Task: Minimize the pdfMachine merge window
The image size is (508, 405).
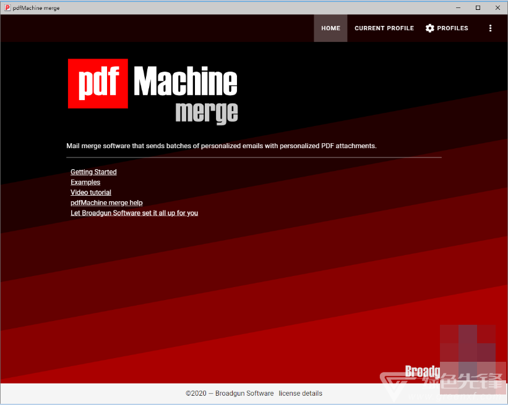Action: tap(458, 8)
